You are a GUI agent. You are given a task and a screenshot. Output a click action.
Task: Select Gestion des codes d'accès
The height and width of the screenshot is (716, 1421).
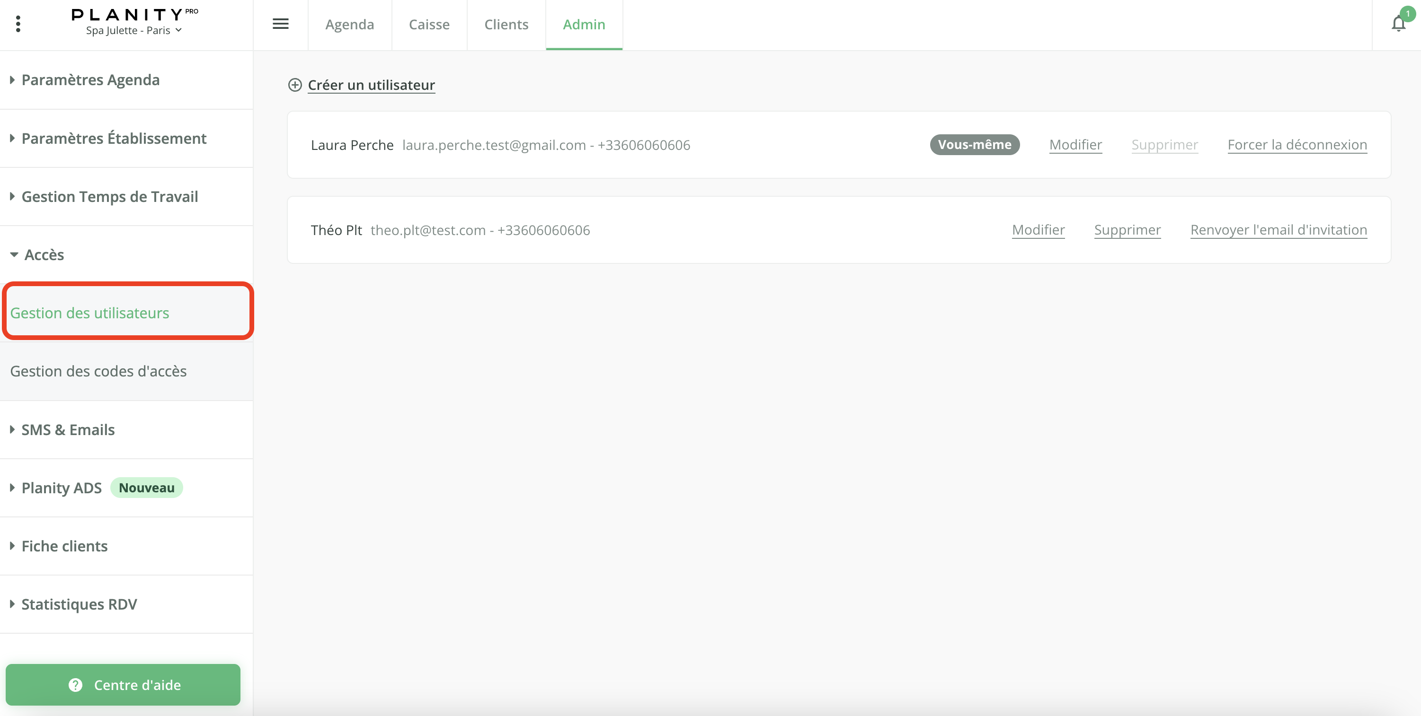pos(98,371)
